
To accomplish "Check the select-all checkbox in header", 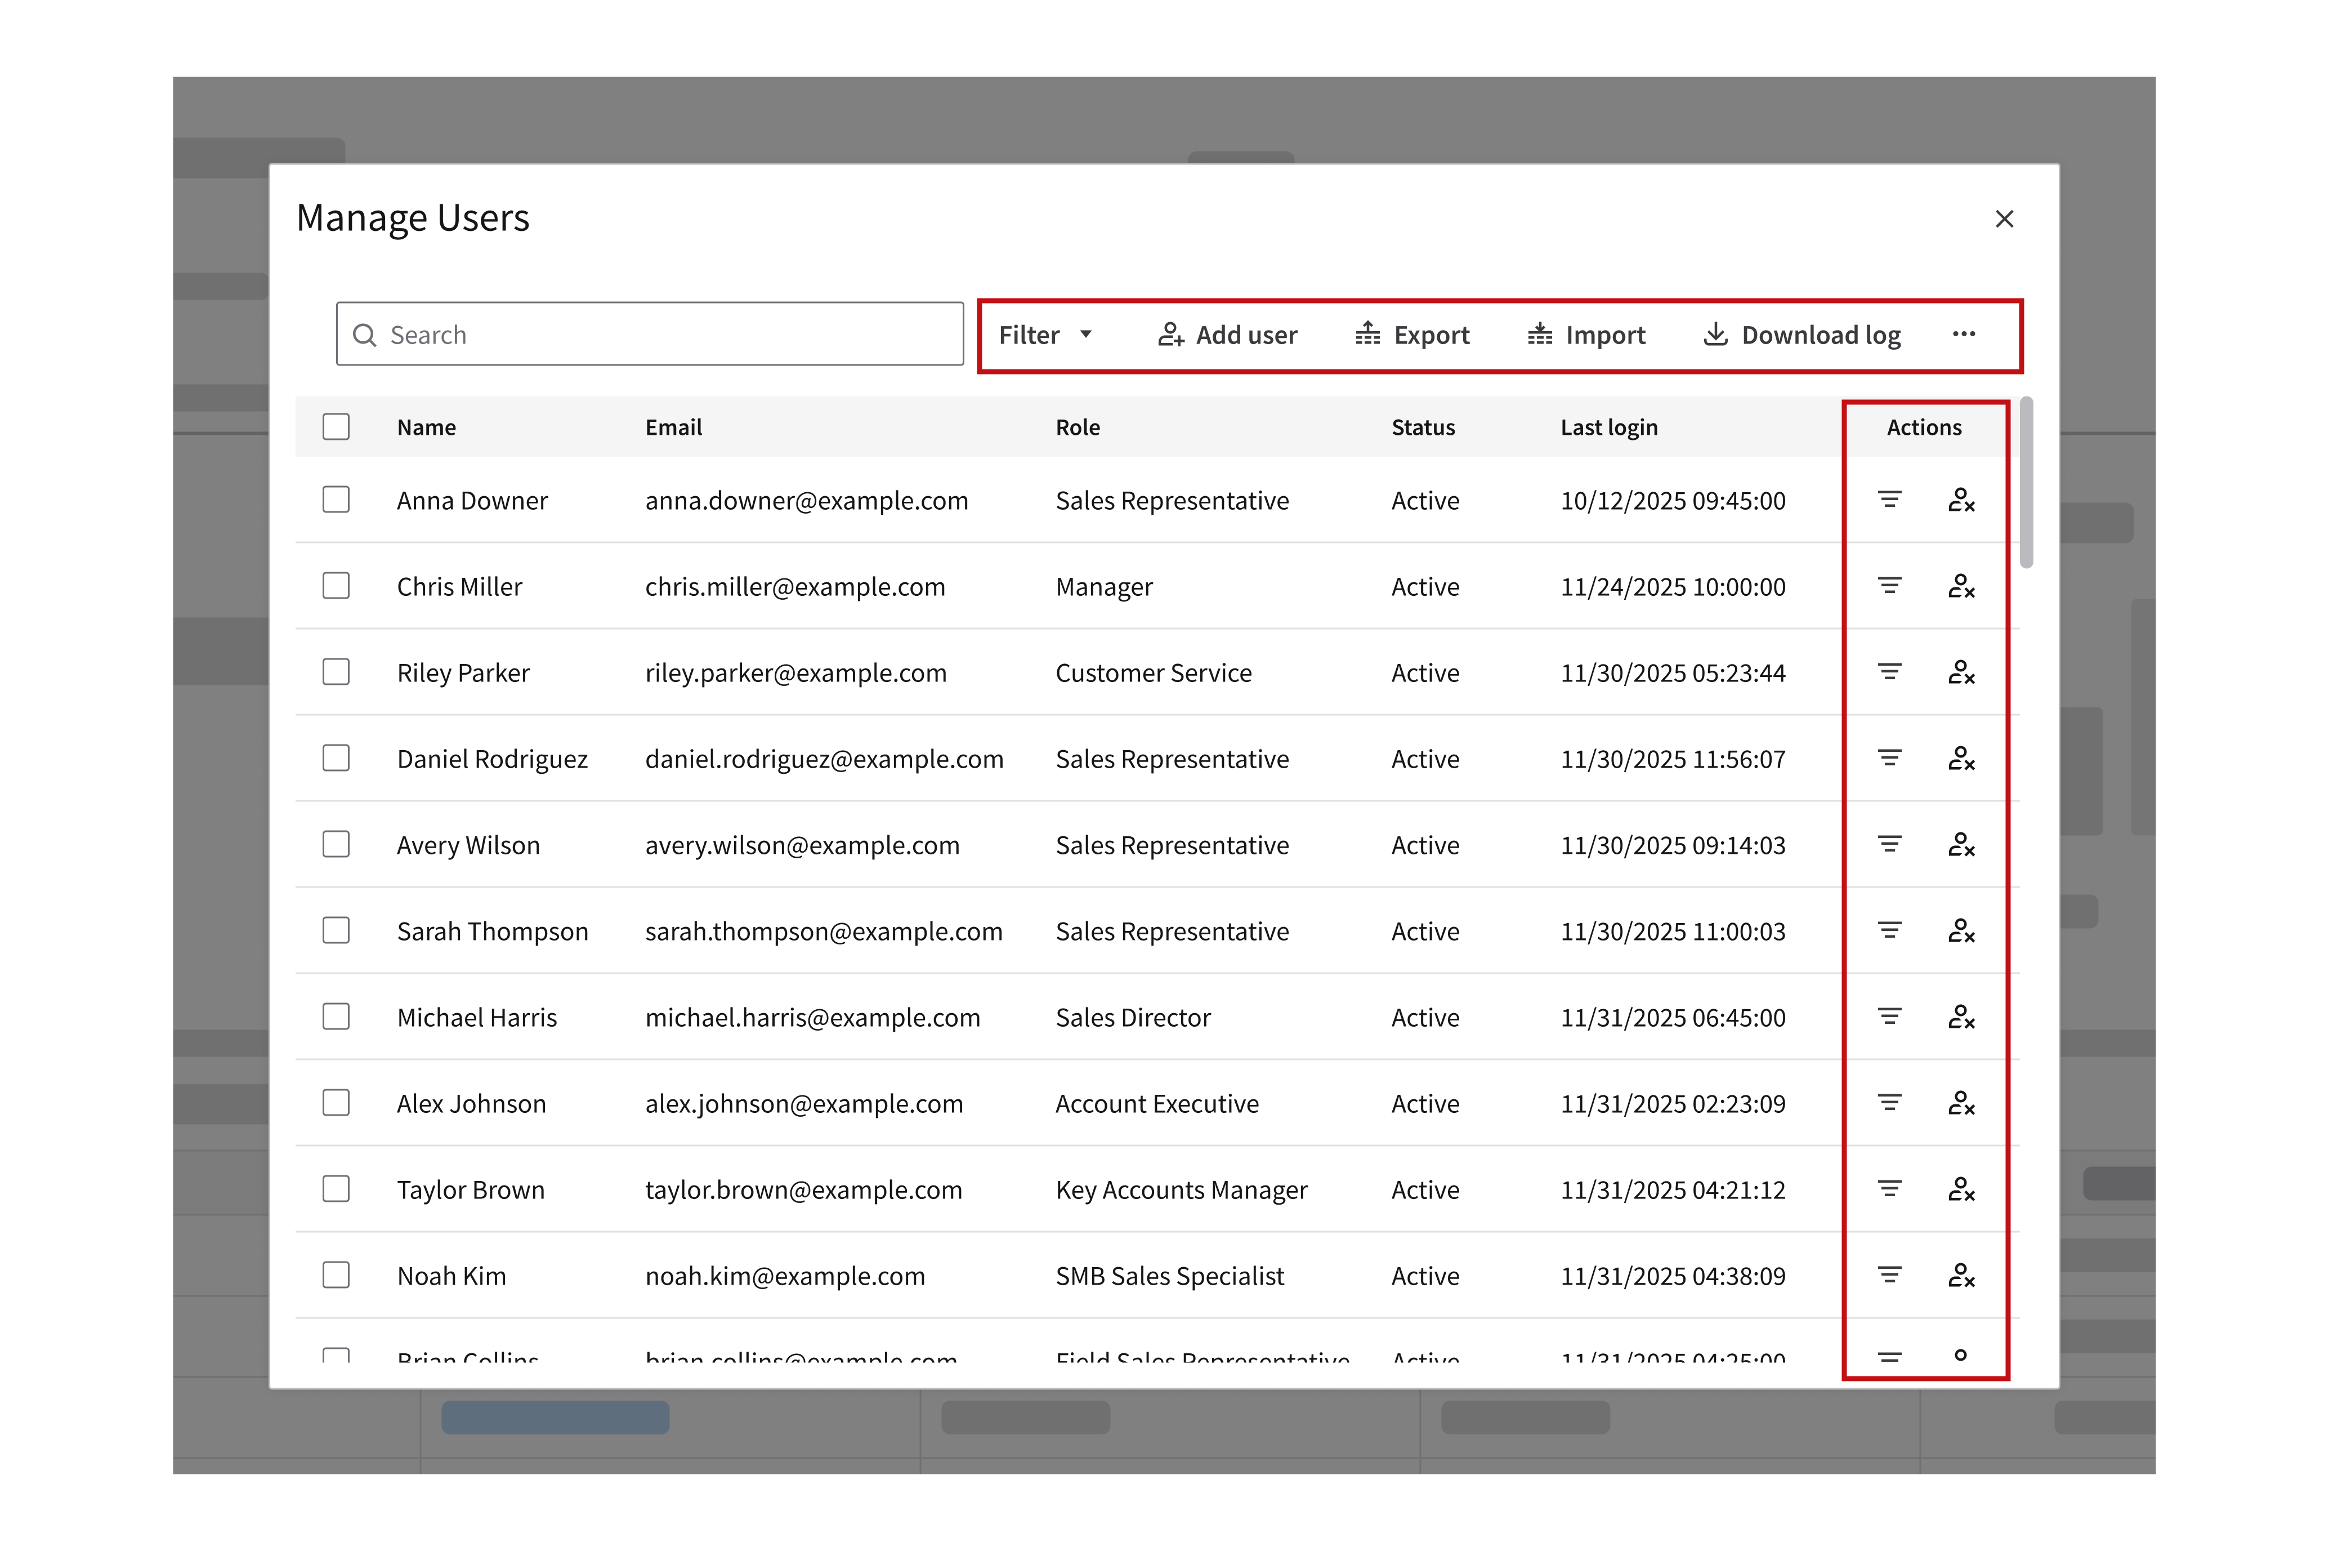I will tap(336, 426).
